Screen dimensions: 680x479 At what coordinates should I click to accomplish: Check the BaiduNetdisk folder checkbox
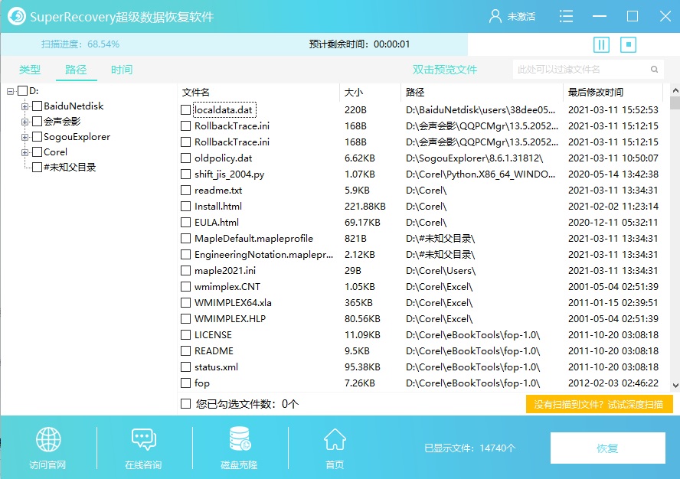click(38, 106)
